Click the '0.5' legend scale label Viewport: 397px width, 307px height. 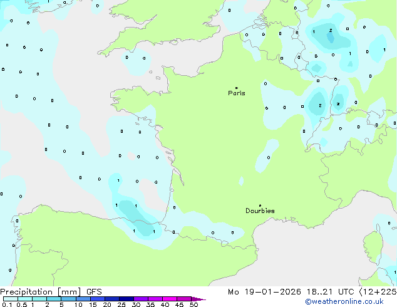click(x=21, y=304)
